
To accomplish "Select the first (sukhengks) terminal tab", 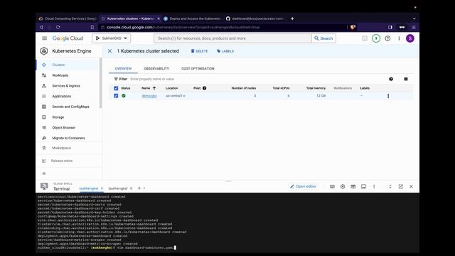I will 88,188.
